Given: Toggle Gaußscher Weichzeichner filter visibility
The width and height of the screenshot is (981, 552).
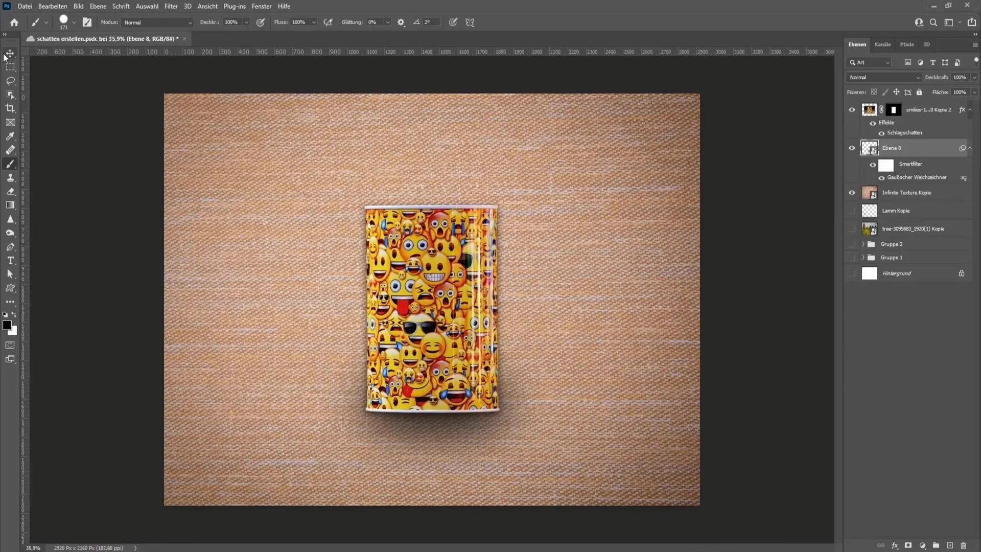Looking at the screenshot, I should (x=881, y=178).
